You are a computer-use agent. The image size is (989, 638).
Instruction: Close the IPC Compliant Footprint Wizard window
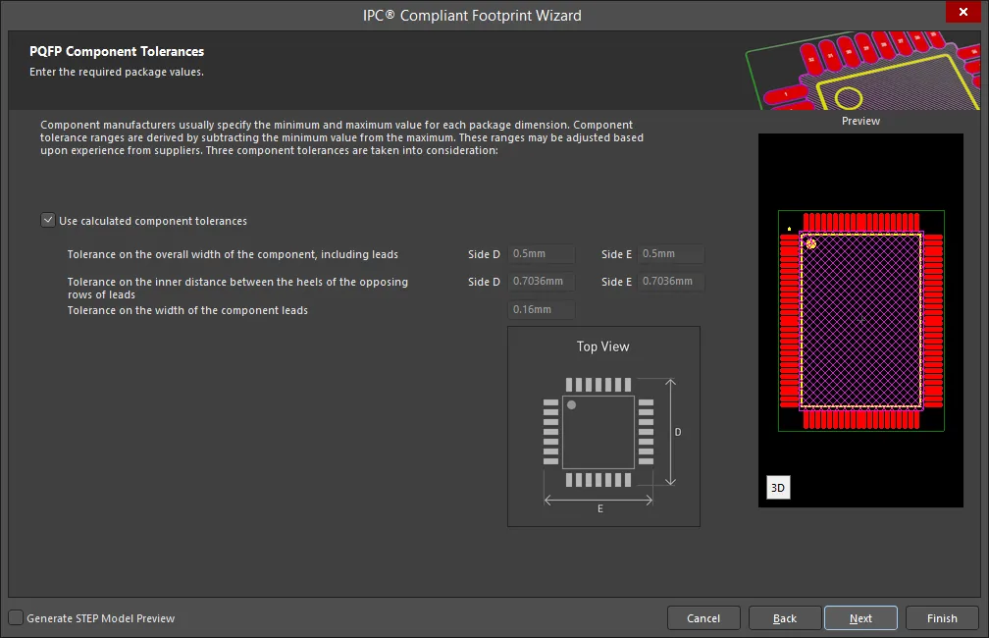tap(963, 12)
